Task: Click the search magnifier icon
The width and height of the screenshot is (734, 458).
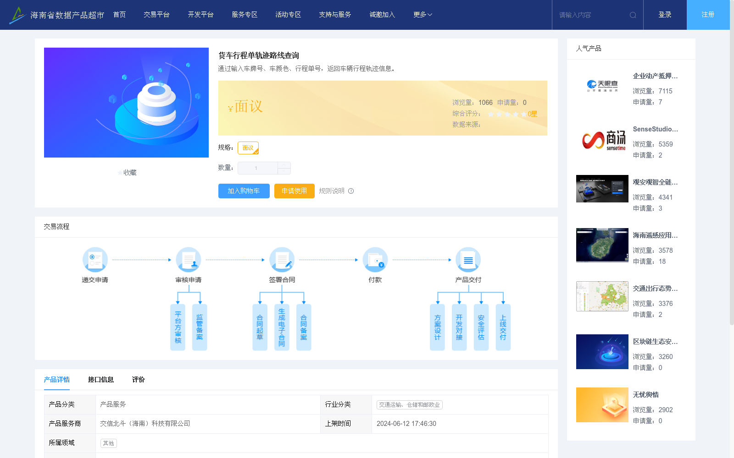Action: click(x=633, y=15)
